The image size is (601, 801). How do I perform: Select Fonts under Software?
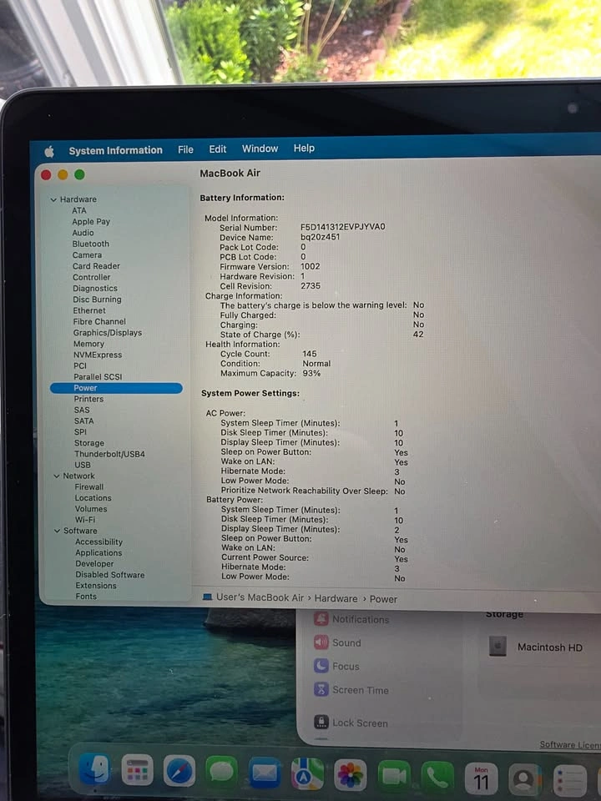(86, 597)
